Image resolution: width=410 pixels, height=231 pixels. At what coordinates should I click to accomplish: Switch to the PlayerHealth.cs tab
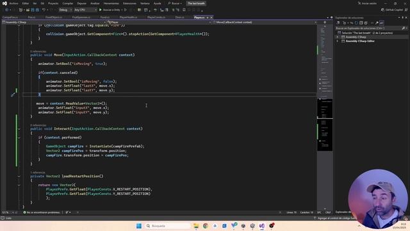click(x=128, y=17)
